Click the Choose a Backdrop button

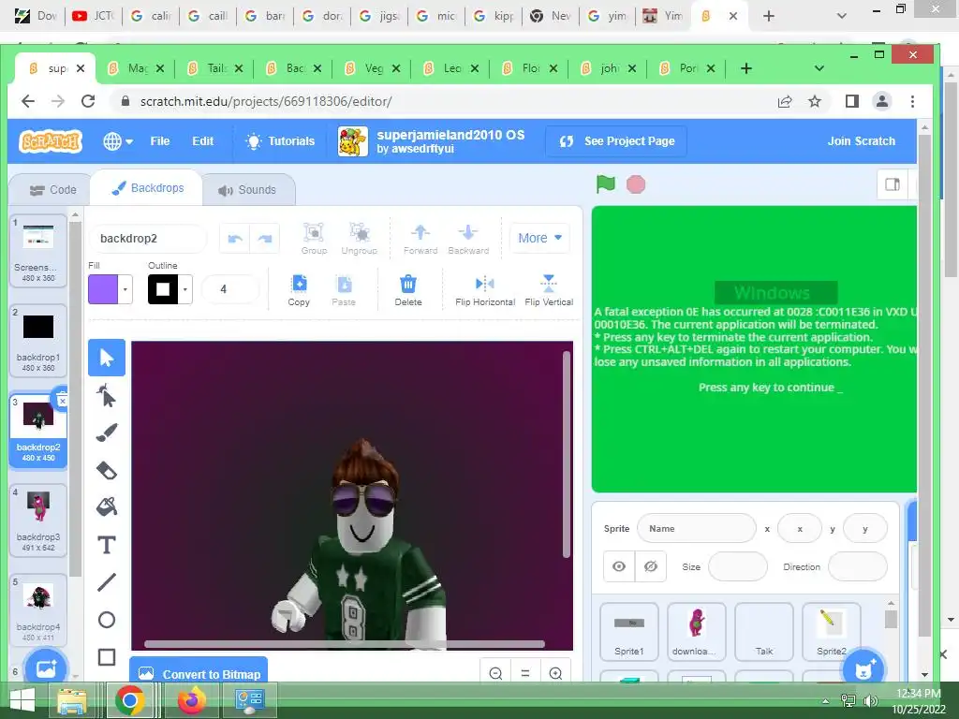(x=46, y=668)
